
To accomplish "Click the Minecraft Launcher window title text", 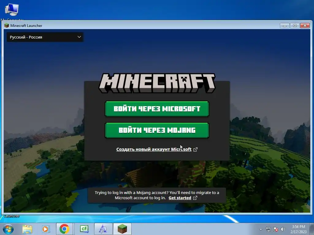I will click(26, 26).
